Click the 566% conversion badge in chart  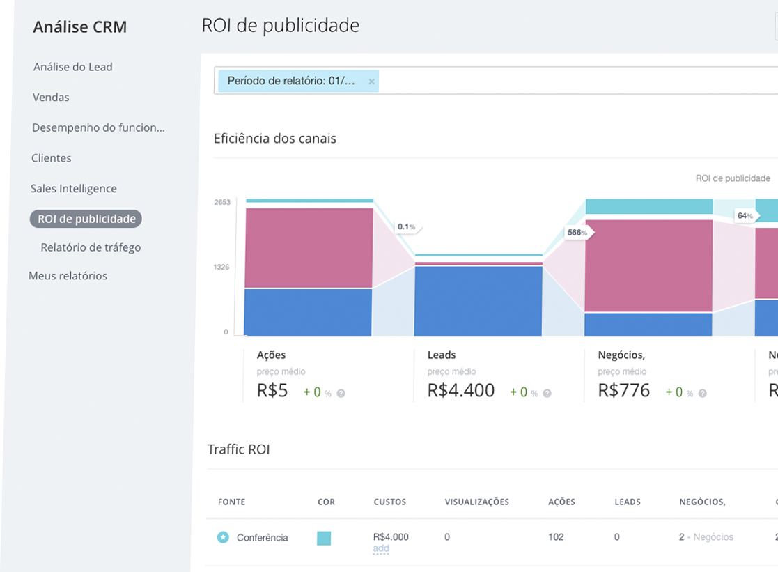tap(577, 233)
